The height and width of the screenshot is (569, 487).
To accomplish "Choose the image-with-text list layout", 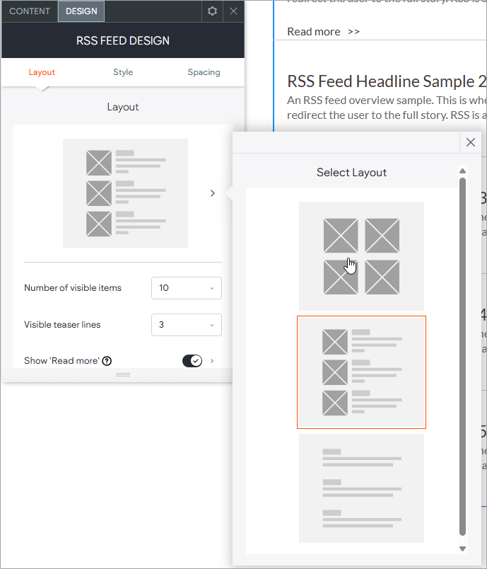I will (x=361, y=372).
